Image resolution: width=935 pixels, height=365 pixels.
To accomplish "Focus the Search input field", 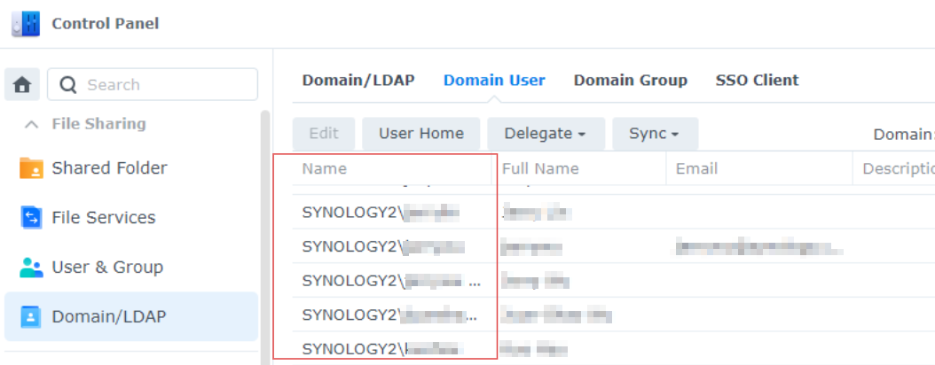I will point(153,84).
